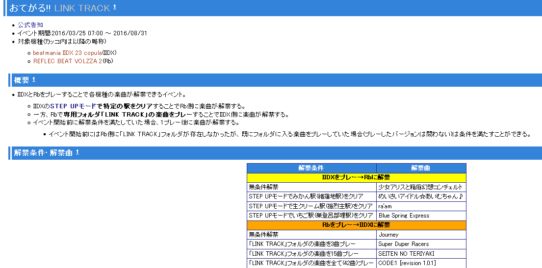Click the LINK TRACK 全て(42曲)プレー condition cell

click(x=312, y=263)
